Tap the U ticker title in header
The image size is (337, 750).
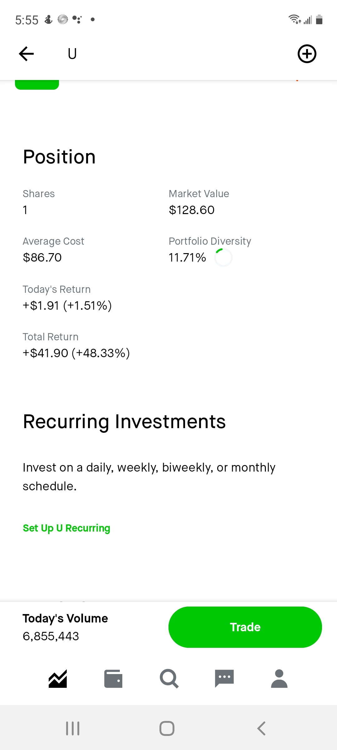coord(72,54)
